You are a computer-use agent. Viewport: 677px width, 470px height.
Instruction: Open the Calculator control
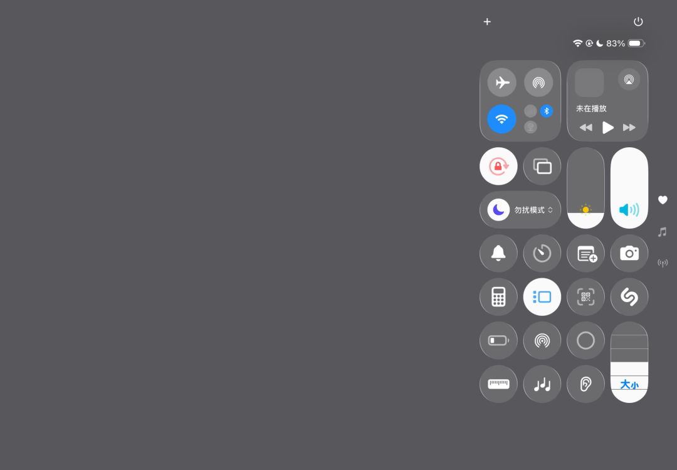click(x=498, y=297)
